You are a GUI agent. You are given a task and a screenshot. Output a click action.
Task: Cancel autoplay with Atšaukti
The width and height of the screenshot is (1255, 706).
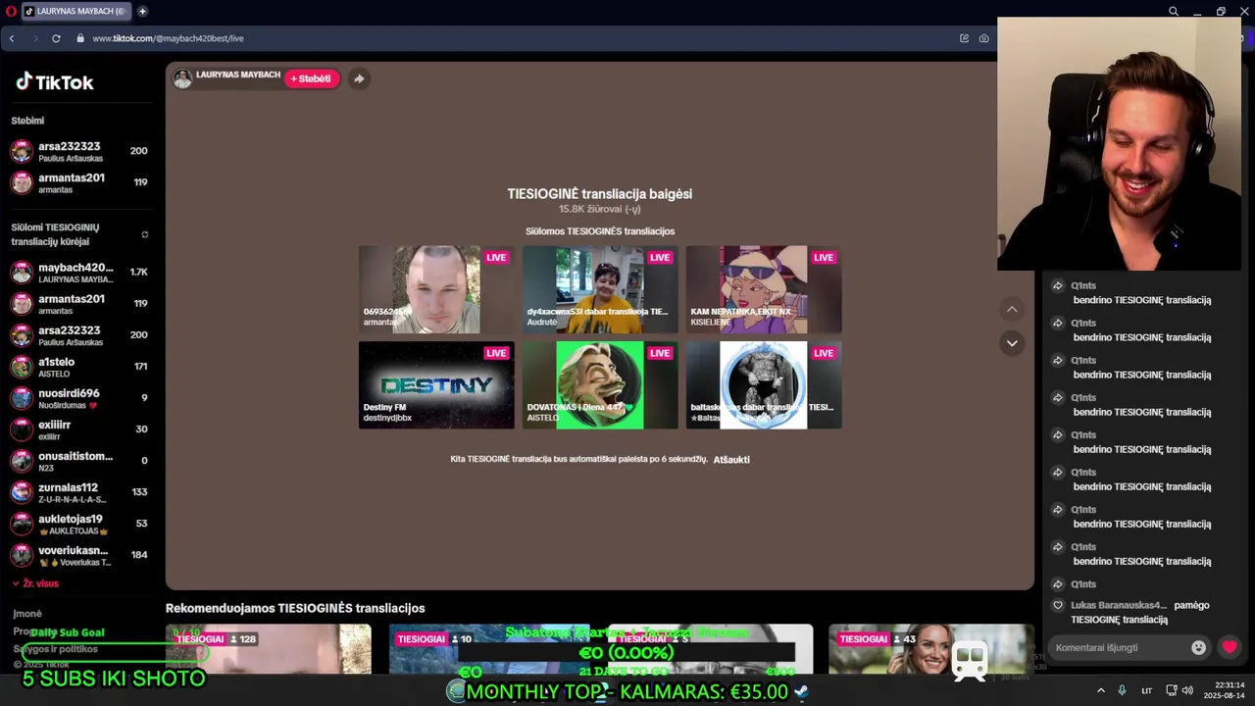pos(731,460)
